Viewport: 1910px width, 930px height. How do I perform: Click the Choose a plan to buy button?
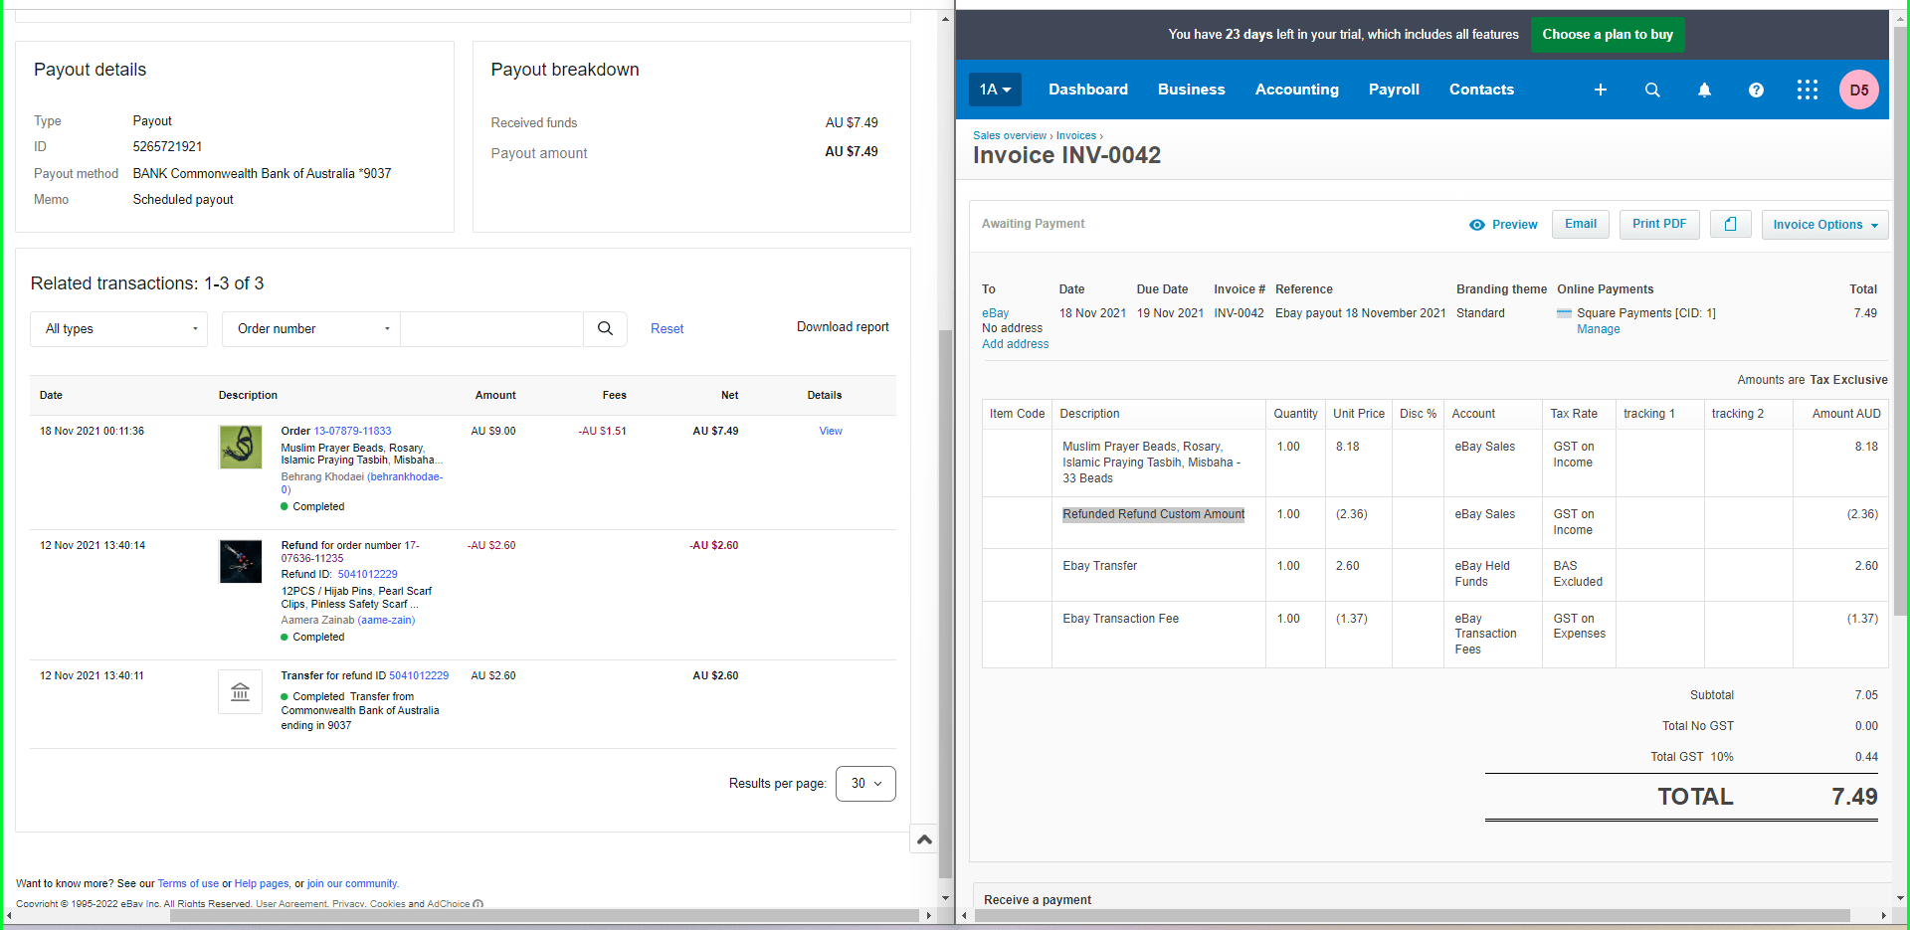pos(1608,35)
